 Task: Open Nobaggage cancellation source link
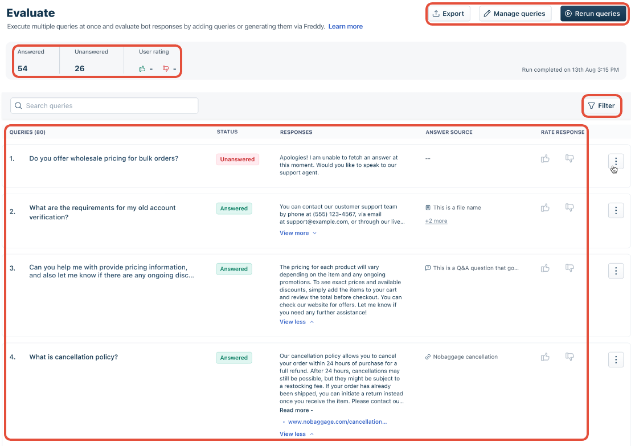point(461,357)
